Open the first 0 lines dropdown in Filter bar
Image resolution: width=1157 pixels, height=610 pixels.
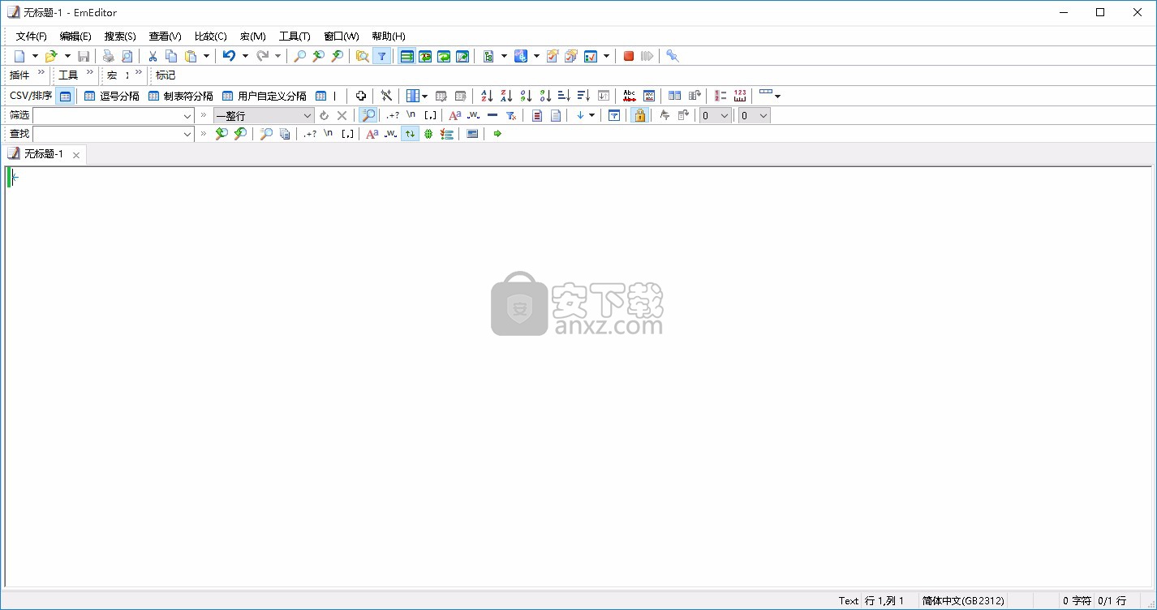tap(724, 115)
